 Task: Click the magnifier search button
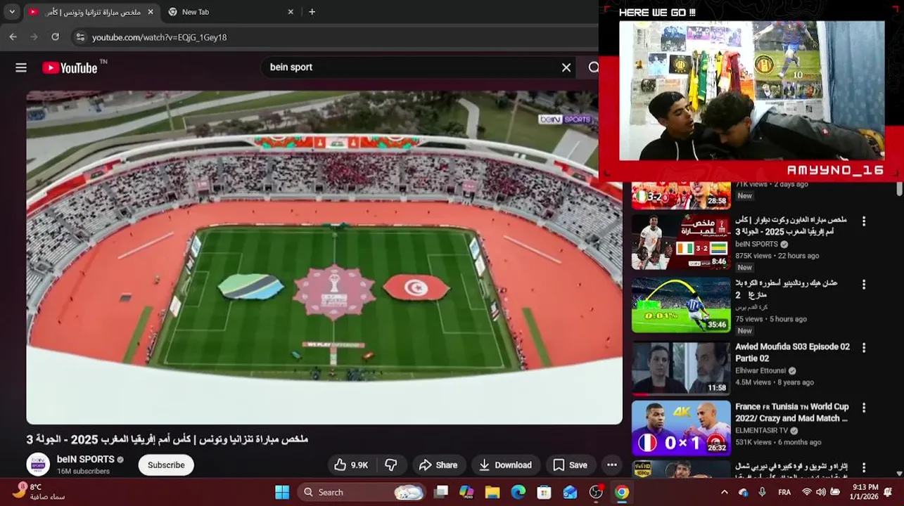593,67
